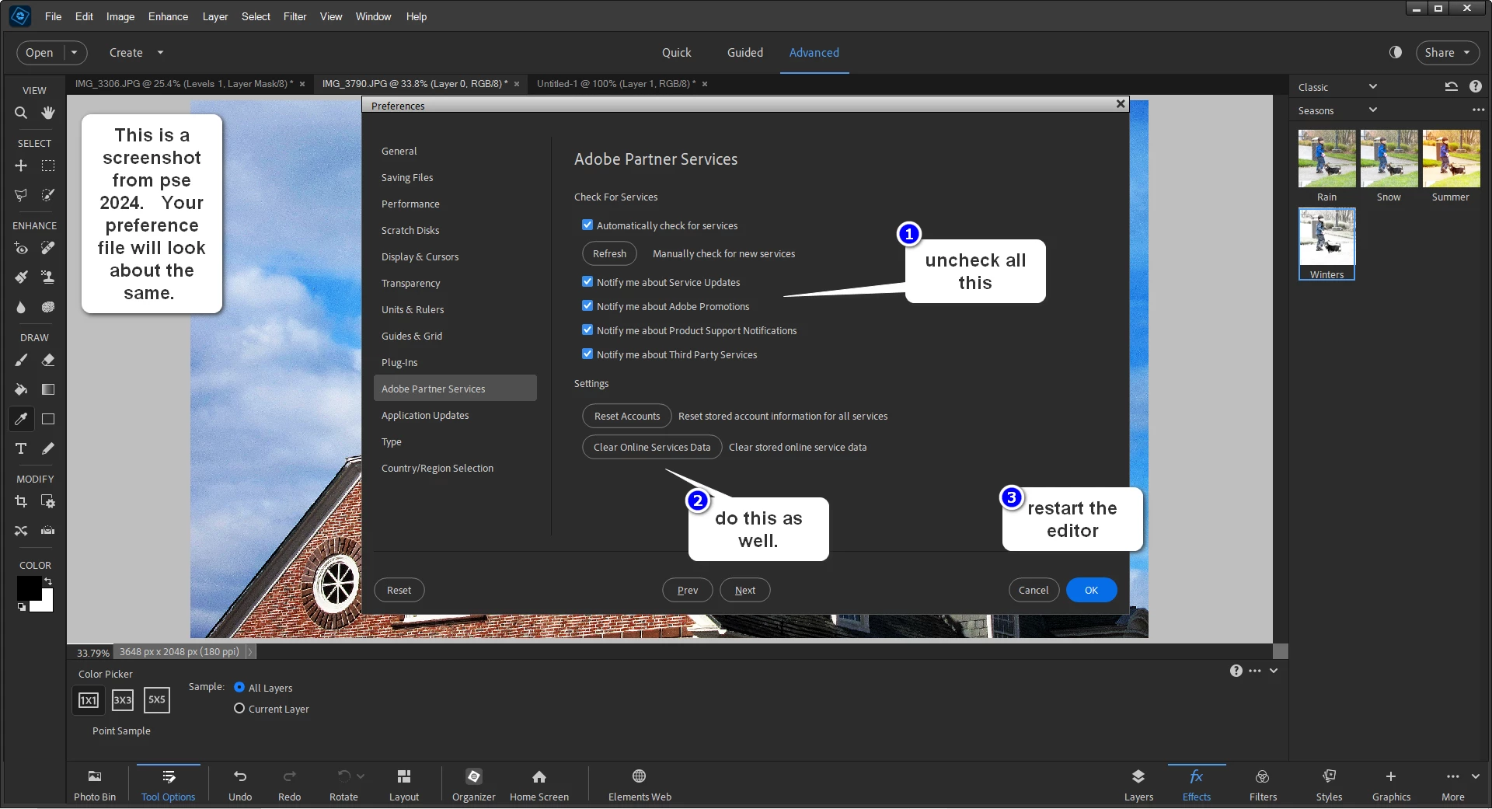Select the Spot Healing Brush tool
Viewport: 1492px width, 809px height.
click(48, 249)
